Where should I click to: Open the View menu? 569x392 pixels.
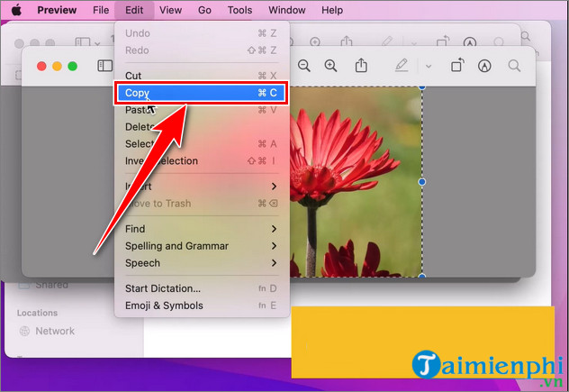[x=170, y=10]
